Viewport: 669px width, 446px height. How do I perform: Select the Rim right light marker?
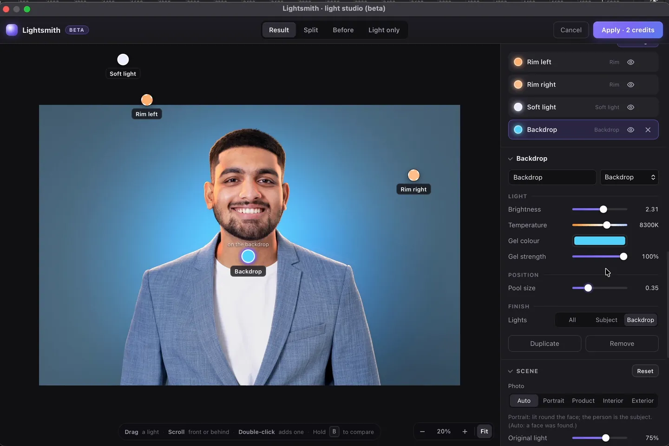pyautogui.click(x=413, y=175)
